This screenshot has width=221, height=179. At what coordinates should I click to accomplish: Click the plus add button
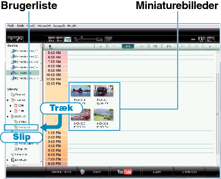[11, 39]
